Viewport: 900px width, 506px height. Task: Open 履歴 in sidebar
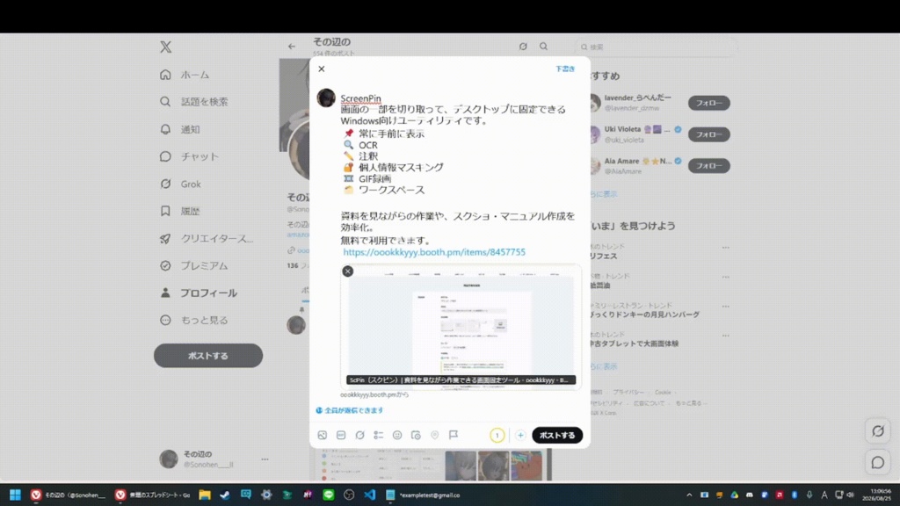179,211
